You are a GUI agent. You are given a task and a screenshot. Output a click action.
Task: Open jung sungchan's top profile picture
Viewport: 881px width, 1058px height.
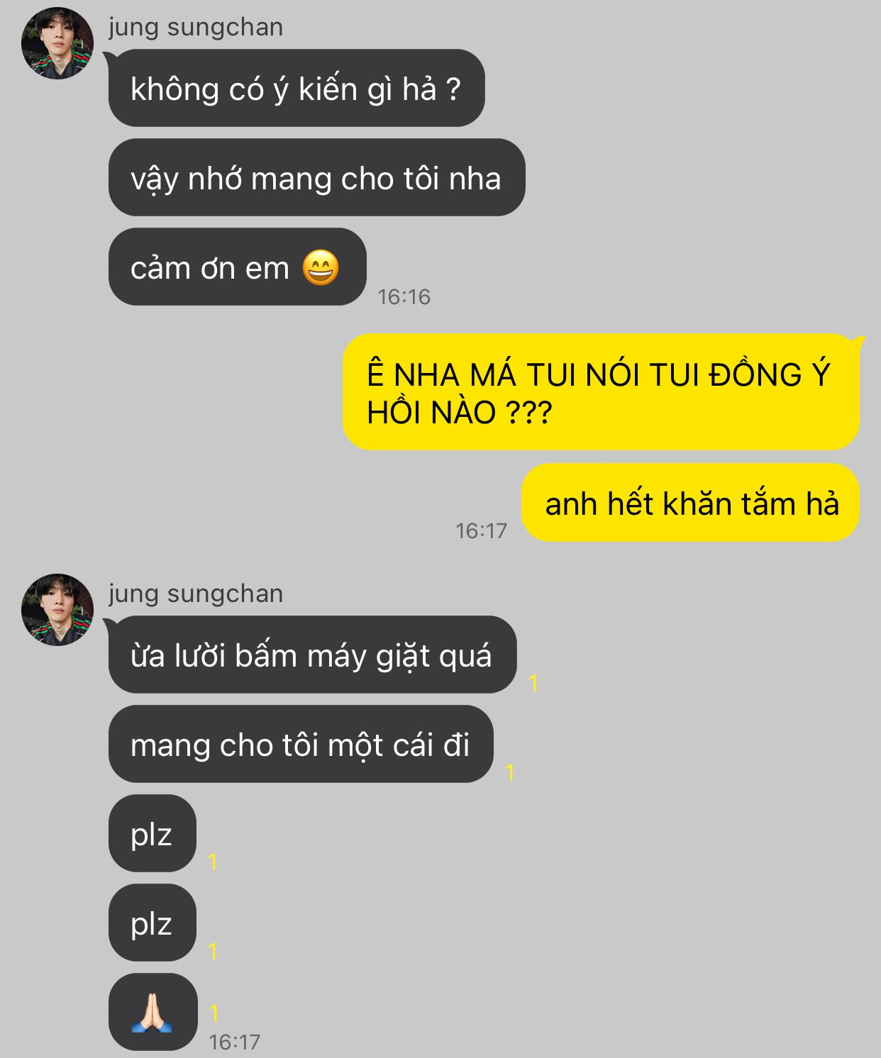point(57,43)
